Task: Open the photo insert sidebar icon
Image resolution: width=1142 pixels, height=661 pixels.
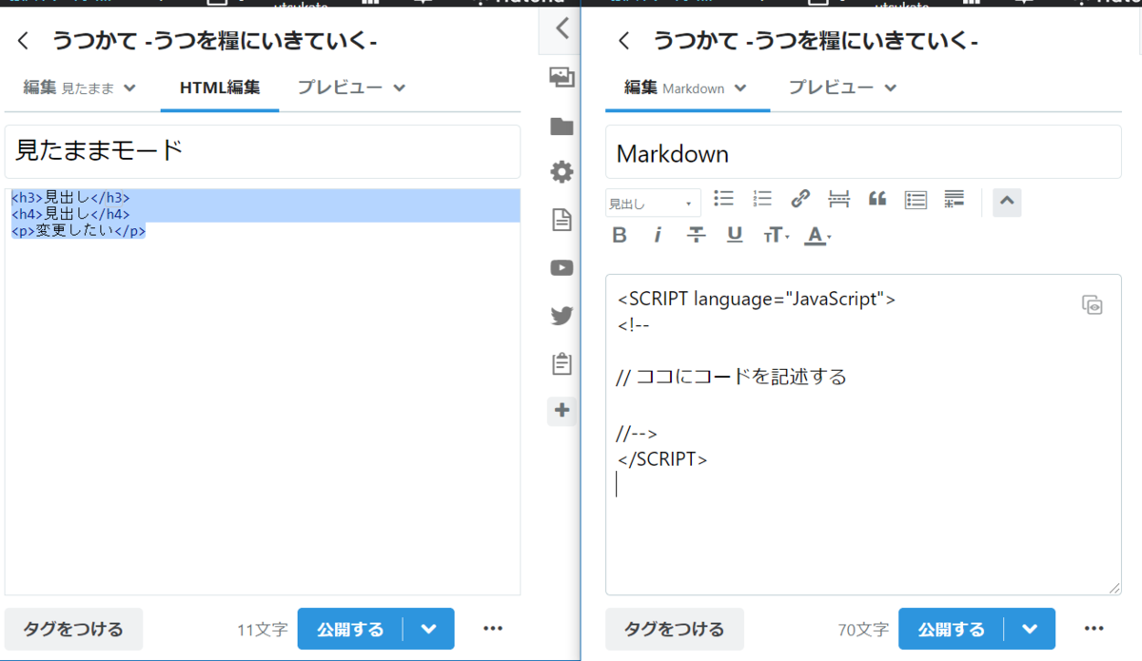Action: [561, 78]
